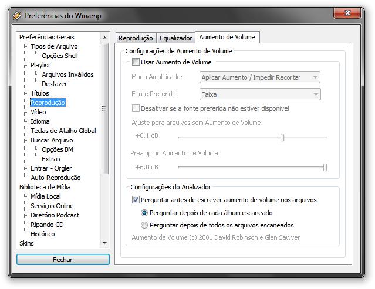Image resolution: width=375 pixels, height=289 pixels.
Task: Click tree scrollbar up arrow
Action: click(x=104, y=38)
